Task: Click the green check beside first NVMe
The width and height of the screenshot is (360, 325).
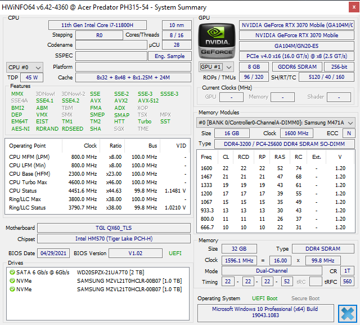Action: [x=12, y=281]
